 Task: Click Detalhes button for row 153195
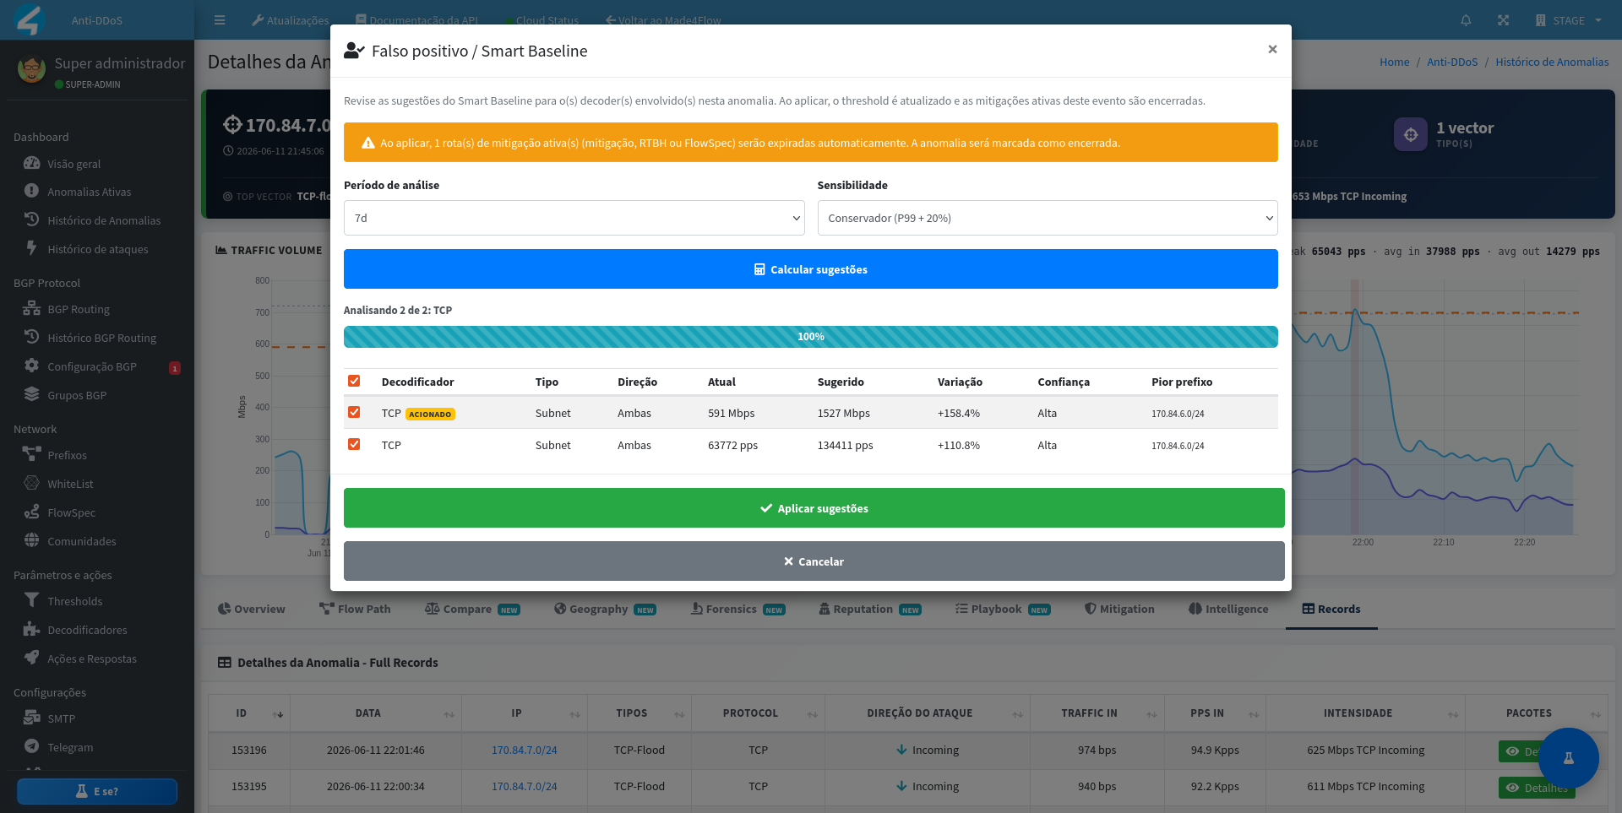coord(1537,788)
